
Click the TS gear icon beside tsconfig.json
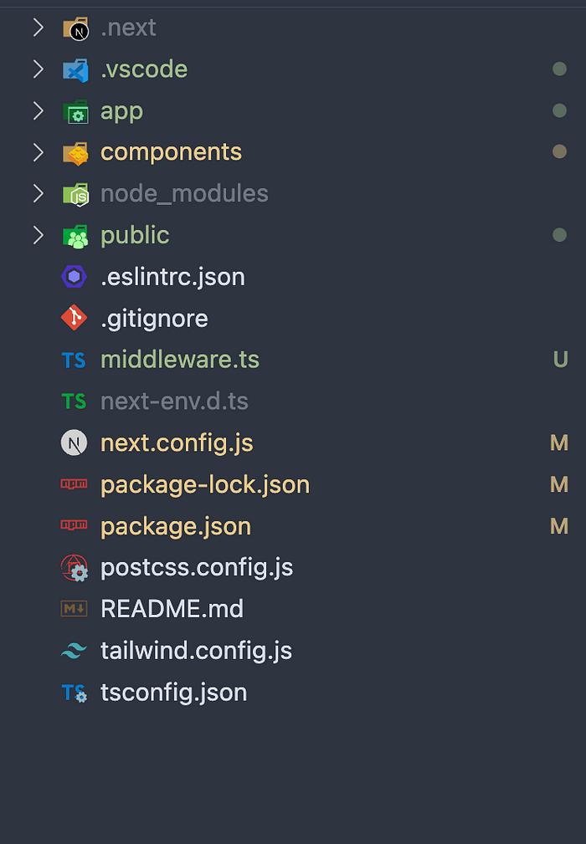pos(75,693)
